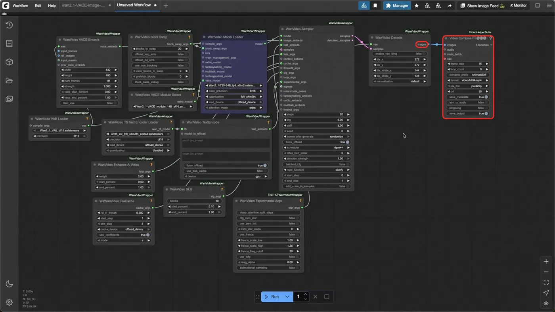
Task: Toggle dark theme moon icon
Action: tap(9, 284)
